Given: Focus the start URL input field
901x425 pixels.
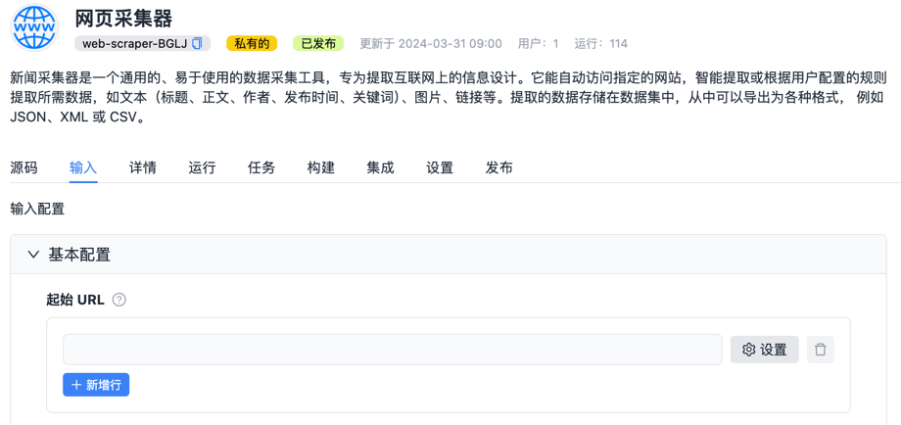Looking at the screenshot, I should tap(393, 350).
